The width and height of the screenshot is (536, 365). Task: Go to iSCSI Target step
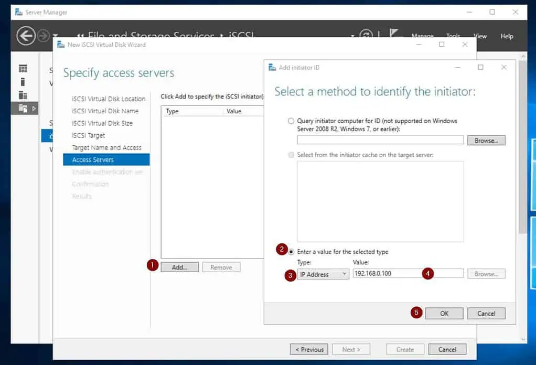pyautogui.click(x=88, y=135)
